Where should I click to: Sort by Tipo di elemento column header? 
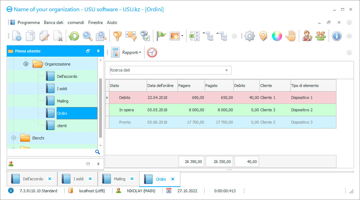coord(313,86)
